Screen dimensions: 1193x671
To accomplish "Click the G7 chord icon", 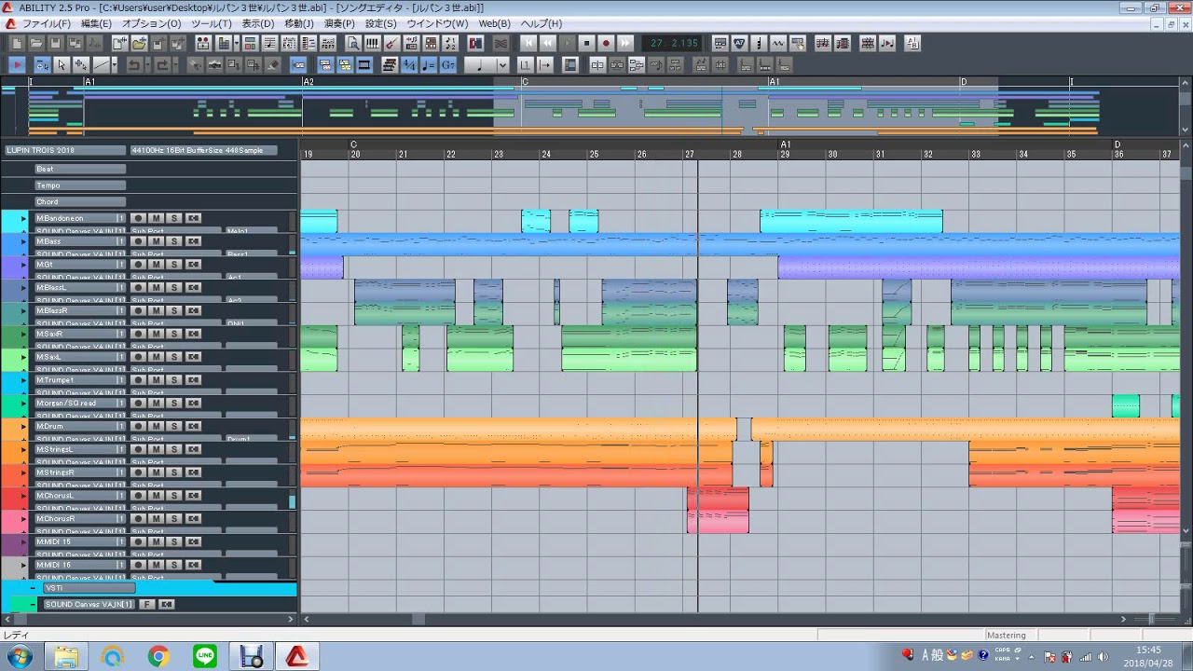I will coord(448,64).
